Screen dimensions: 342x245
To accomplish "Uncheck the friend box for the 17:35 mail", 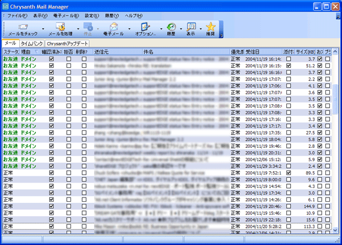I will [x=320, y=132].
